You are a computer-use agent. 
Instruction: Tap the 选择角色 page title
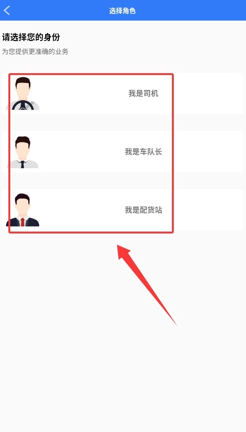click(x=123, y=11)
